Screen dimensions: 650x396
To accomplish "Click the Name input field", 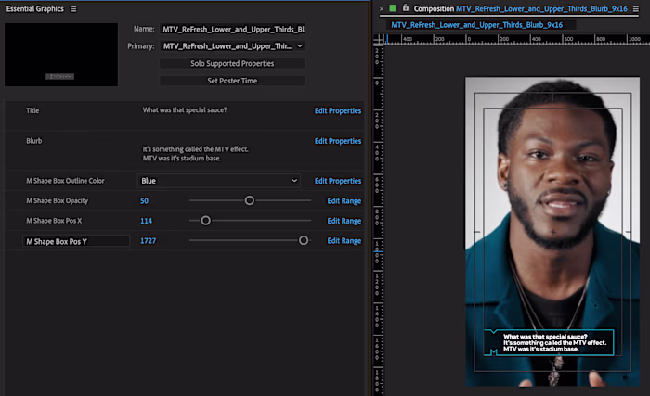I will (232, 29).
